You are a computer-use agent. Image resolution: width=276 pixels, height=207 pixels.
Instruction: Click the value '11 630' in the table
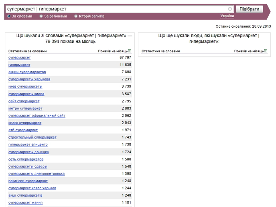click(125, 65)
